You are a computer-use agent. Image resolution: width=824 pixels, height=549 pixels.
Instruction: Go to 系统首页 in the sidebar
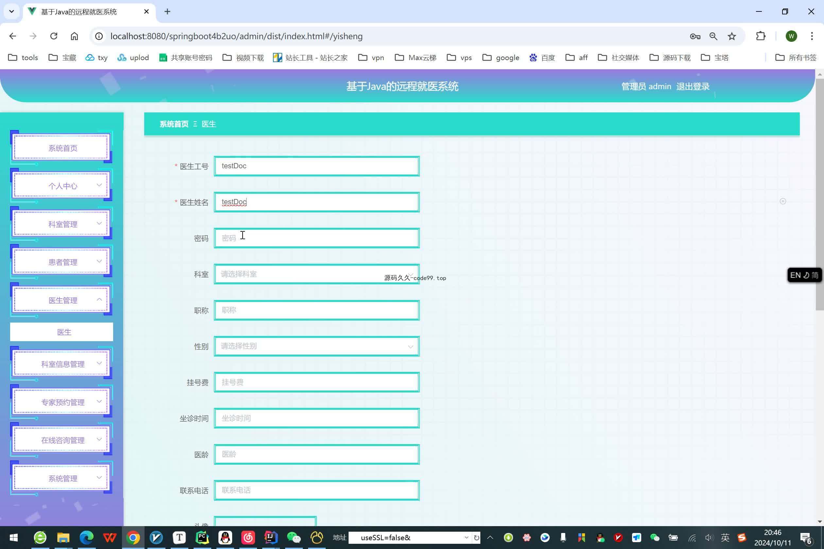[61, 148]
